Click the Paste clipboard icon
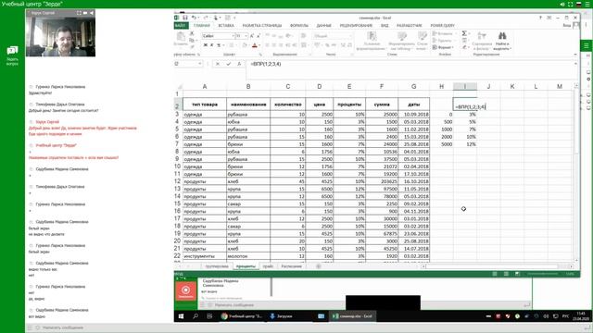Screen dimensions: 593x333 coord(181,37)
